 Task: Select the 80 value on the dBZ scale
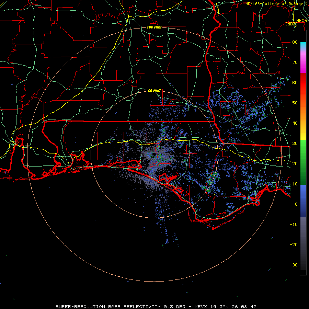point(295,42)
